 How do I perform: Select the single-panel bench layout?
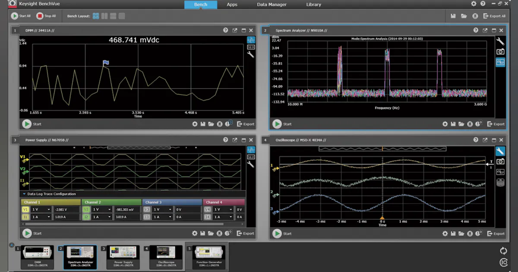[122, 16]
